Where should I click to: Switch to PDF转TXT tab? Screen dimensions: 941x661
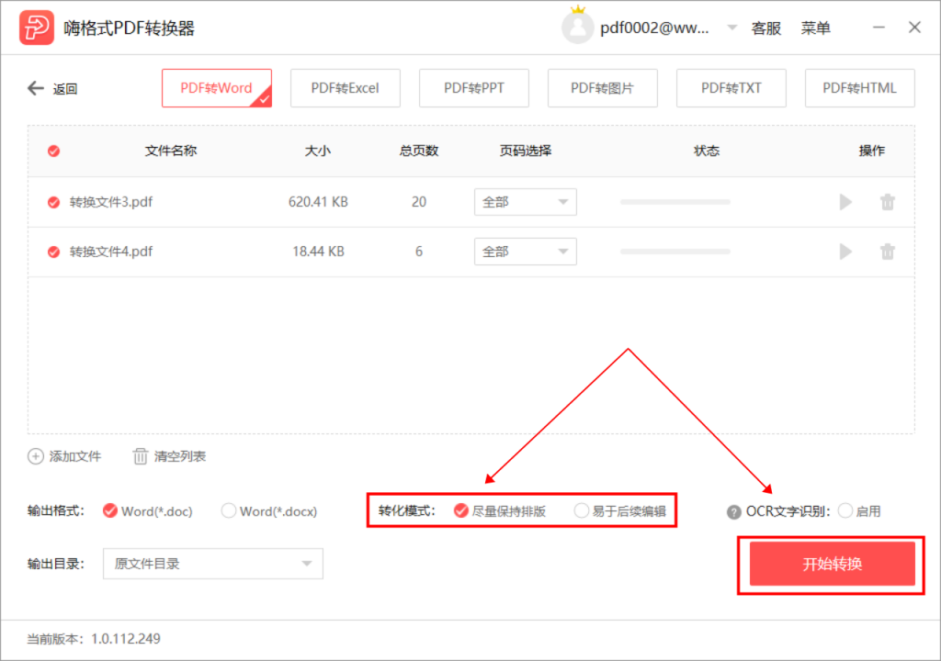731,88
